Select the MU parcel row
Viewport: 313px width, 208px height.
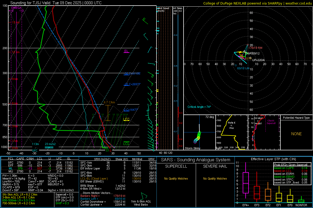[x=40, y=171]
